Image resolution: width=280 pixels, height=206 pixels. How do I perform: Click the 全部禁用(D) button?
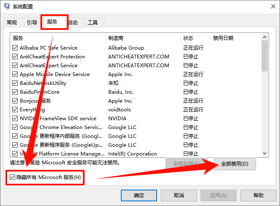coord(235,164)
